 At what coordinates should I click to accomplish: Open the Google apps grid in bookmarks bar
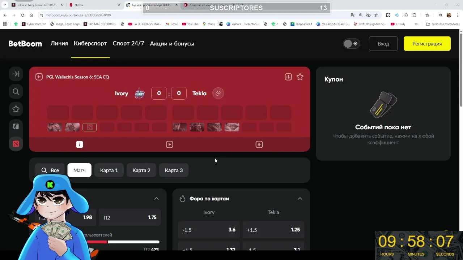5,24
